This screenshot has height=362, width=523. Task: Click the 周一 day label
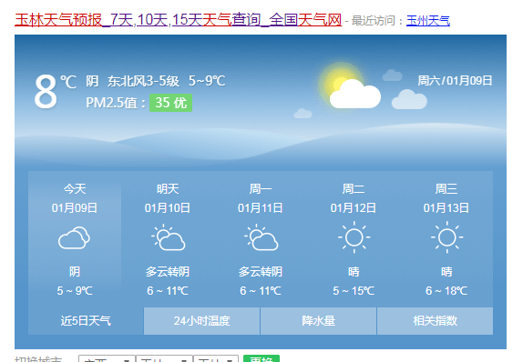tap(261, 189)
